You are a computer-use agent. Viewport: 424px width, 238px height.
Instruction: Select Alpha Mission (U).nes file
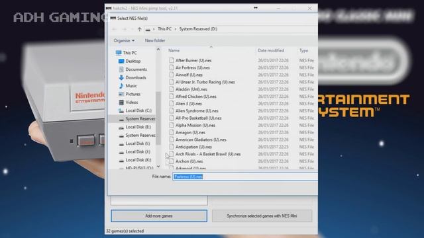tap(195, 125)
